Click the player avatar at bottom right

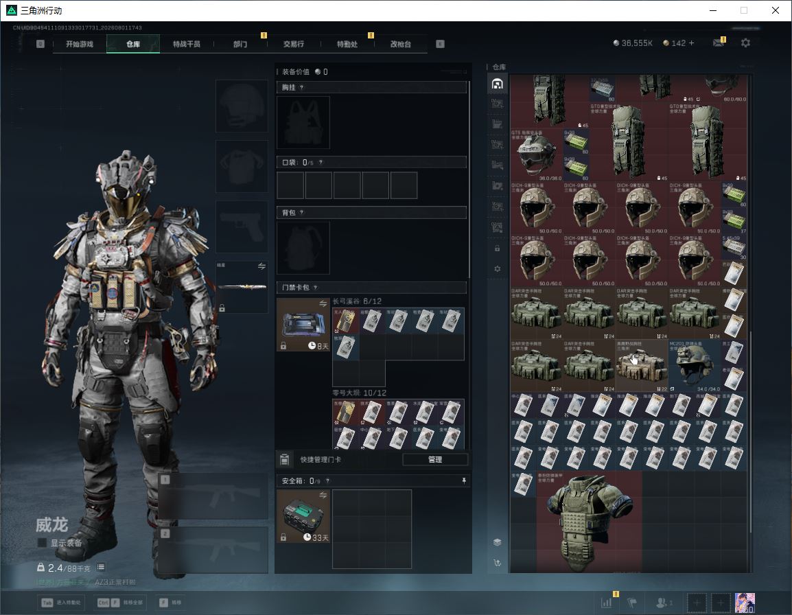click(745, 603)
